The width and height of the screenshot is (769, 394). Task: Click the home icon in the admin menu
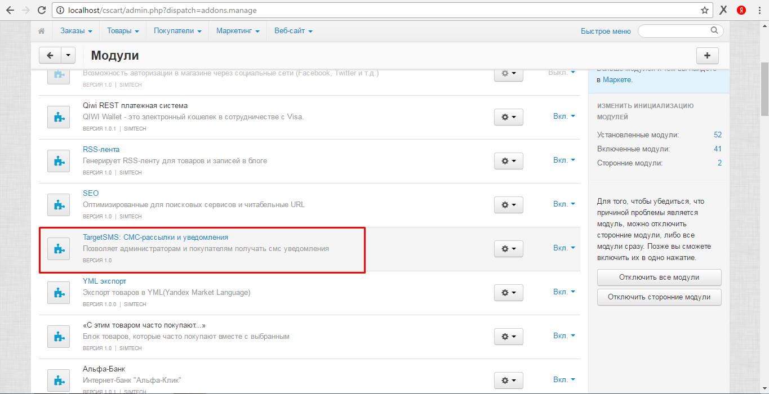(41, 31)
